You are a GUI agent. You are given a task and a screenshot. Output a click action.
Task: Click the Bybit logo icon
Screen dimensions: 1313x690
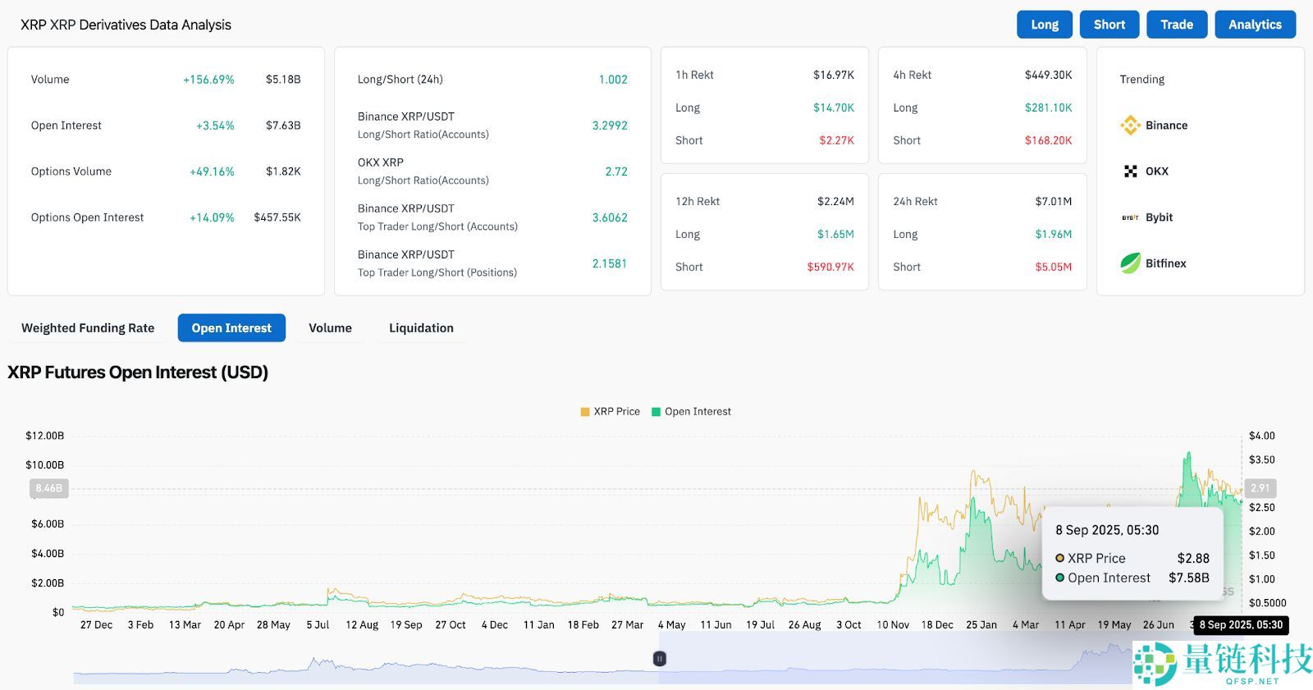[1130, 217]
